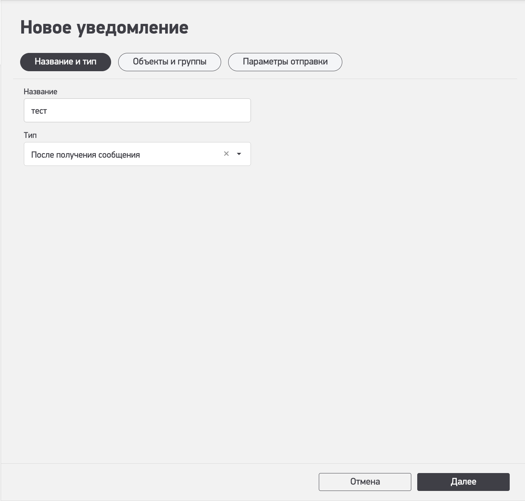Image resolution: width=525 pixels, height=501 pixels.
Task: Select the middle step pill Объекты и группы
Action: [x=170, y=62]
